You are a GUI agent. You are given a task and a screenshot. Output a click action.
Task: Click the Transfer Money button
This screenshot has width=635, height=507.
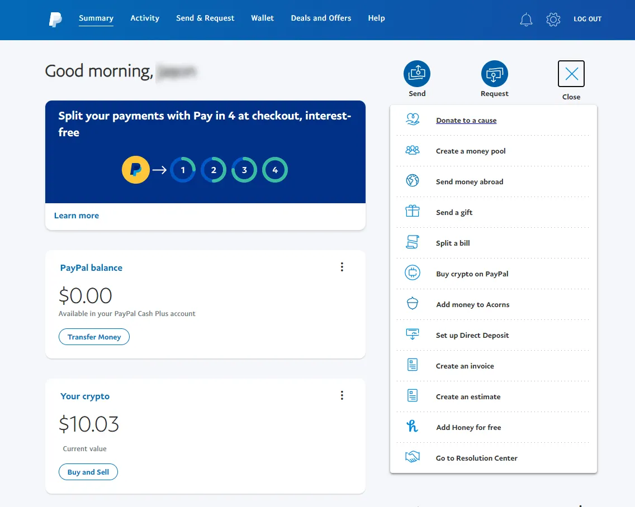(x=94, y=337)
